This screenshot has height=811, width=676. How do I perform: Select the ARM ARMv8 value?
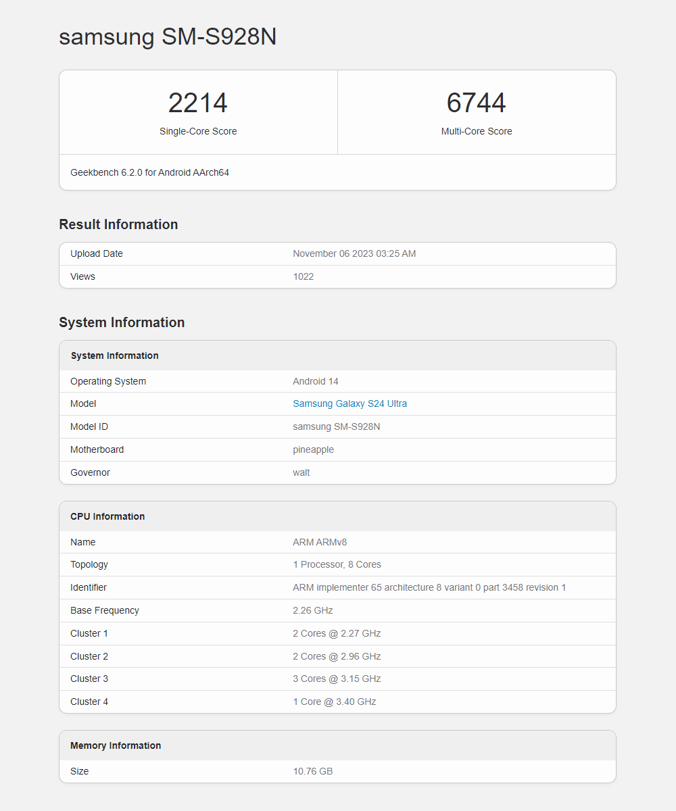tap(320, 542)
